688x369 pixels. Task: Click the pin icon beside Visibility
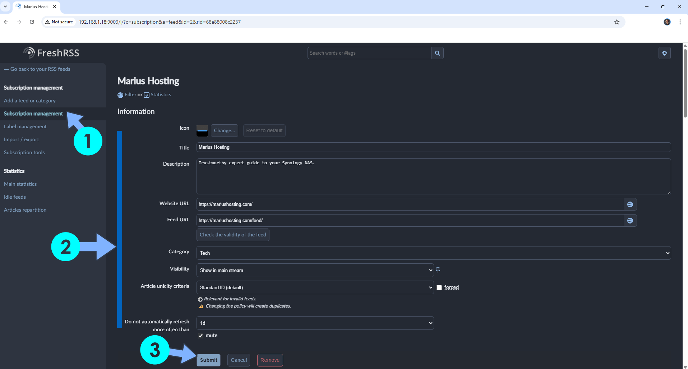tap(438, 270)
